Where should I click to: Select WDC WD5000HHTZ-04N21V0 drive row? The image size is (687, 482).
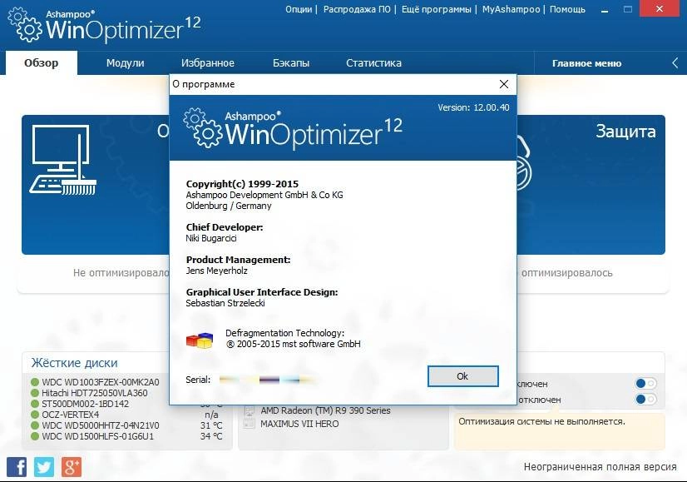(127, 425)
